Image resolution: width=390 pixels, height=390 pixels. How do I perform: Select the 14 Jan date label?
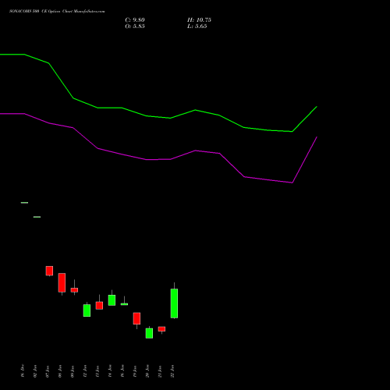coord(110,371)
